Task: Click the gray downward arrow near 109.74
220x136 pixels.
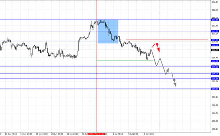Action: 175,84
